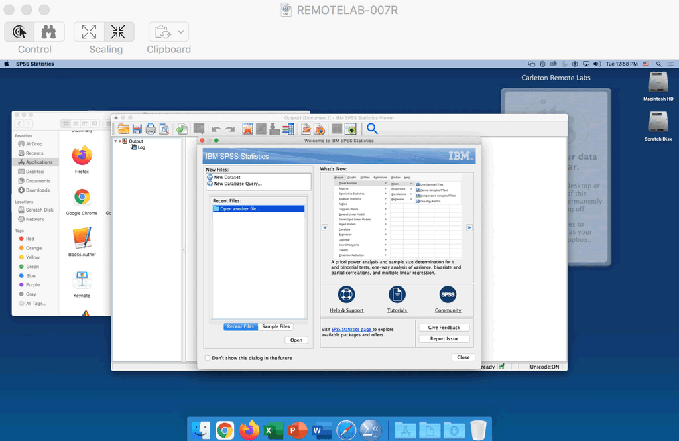Open Safari from the Dock

[346, 430]
